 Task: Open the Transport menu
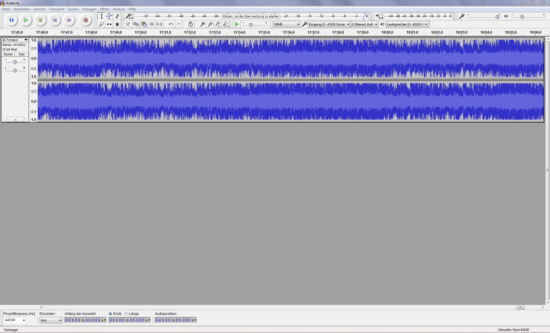(x=56, y=9)
